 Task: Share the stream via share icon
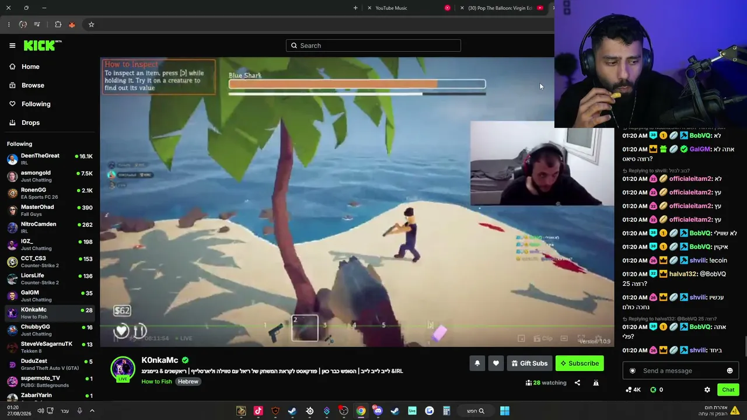577,383
